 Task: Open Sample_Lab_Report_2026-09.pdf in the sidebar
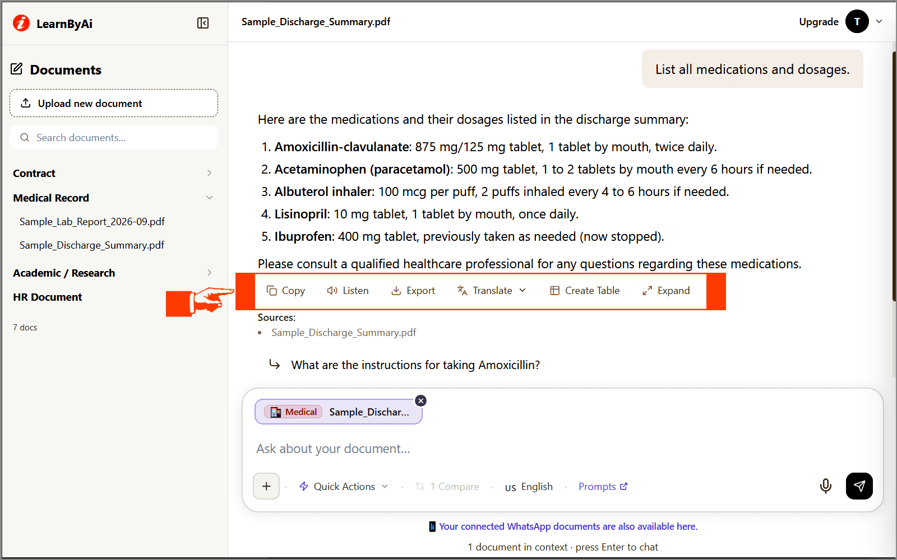click(92, 222)
